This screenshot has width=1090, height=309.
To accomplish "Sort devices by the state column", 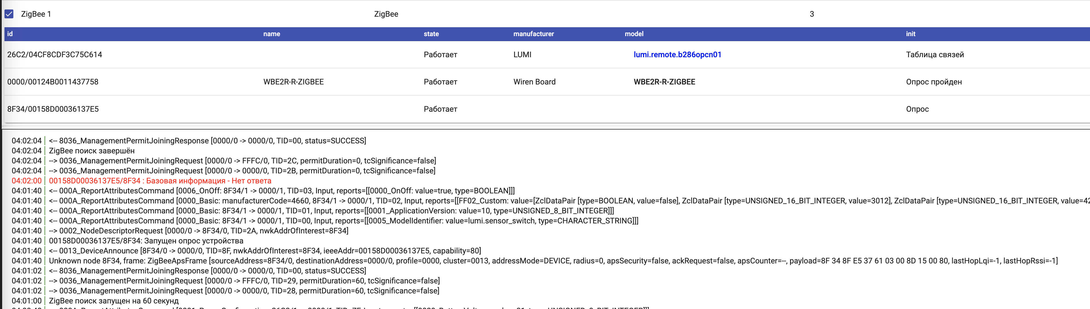I will pos(431,34).
